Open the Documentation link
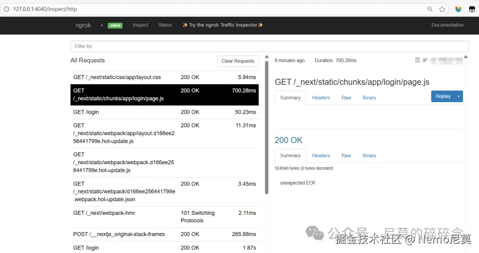Screen dimensions: 479x253 click(x=447, y=25)
